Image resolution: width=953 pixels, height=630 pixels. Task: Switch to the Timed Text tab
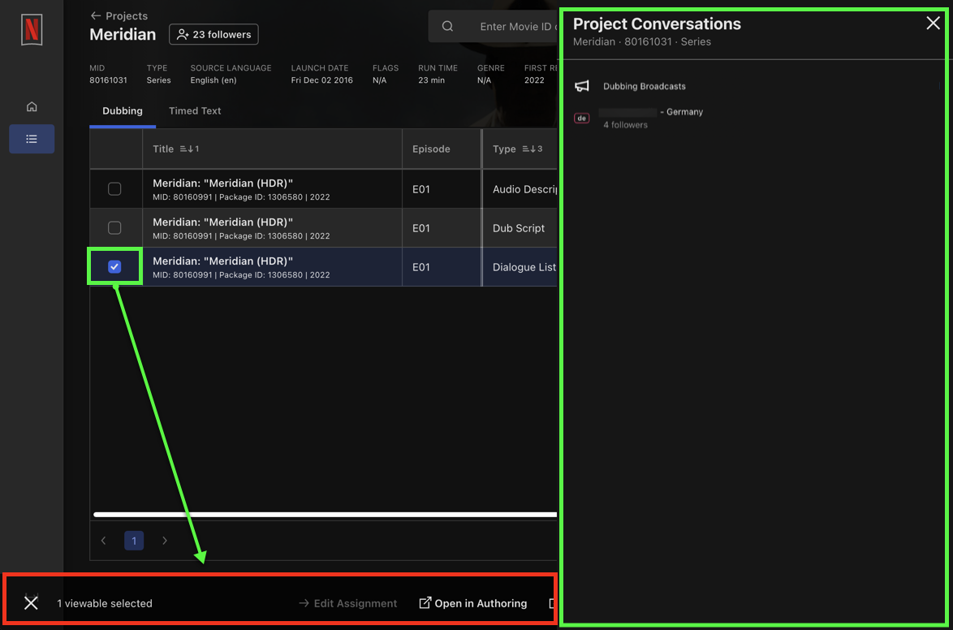(195, 110)
